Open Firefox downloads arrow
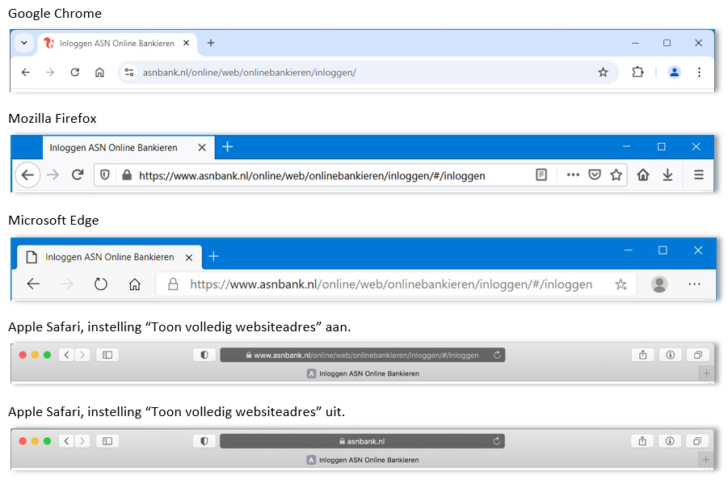 pyautogui.click(x=667, y=175)
